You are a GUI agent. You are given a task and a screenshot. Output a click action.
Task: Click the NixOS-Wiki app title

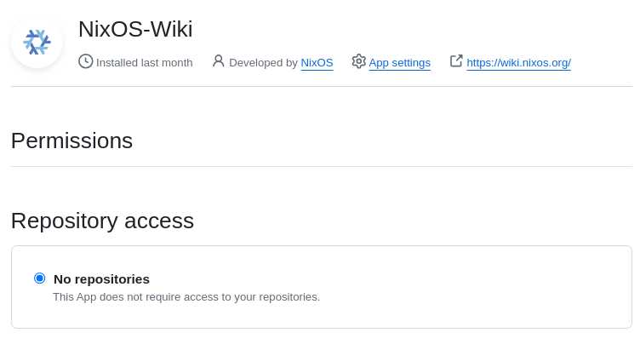coord(135,30)
